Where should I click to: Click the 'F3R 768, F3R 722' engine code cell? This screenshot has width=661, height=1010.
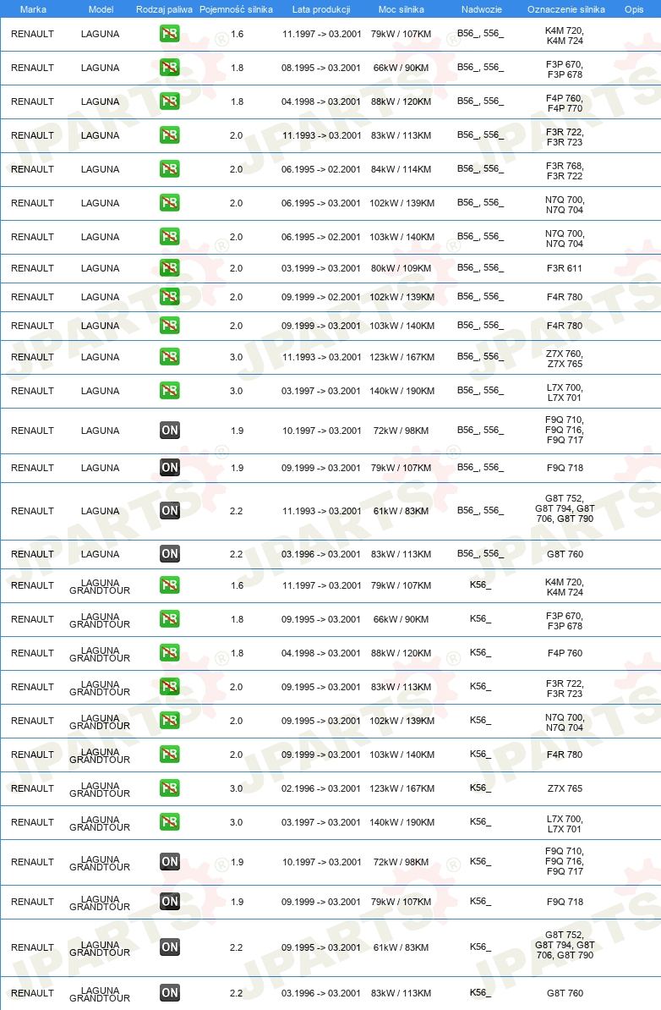(x=565, y=171)
